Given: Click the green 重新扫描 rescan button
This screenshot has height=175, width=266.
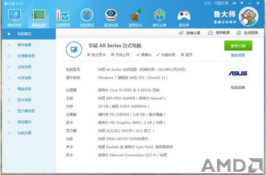Looking at the screenshot, I should [238, 46].
